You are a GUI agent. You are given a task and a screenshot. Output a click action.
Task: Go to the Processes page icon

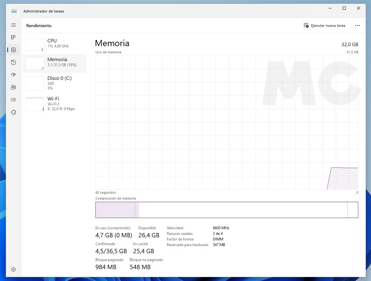click(13, 37)
